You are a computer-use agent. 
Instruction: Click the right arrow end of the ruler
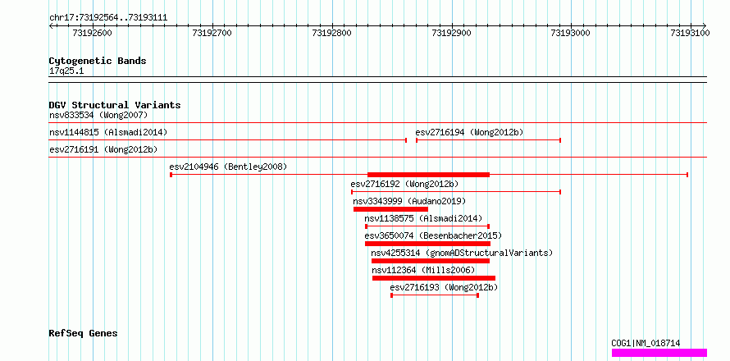pos(705,25)
